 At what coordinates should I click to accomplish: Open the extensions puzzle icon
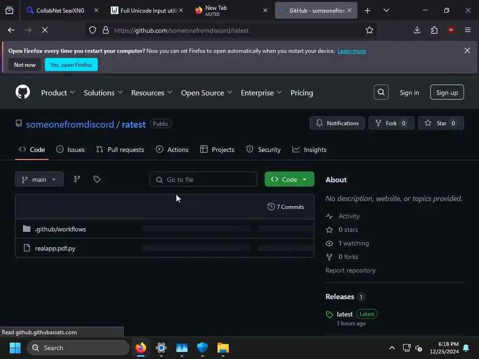pyautogui.click(x=434, y=30)
